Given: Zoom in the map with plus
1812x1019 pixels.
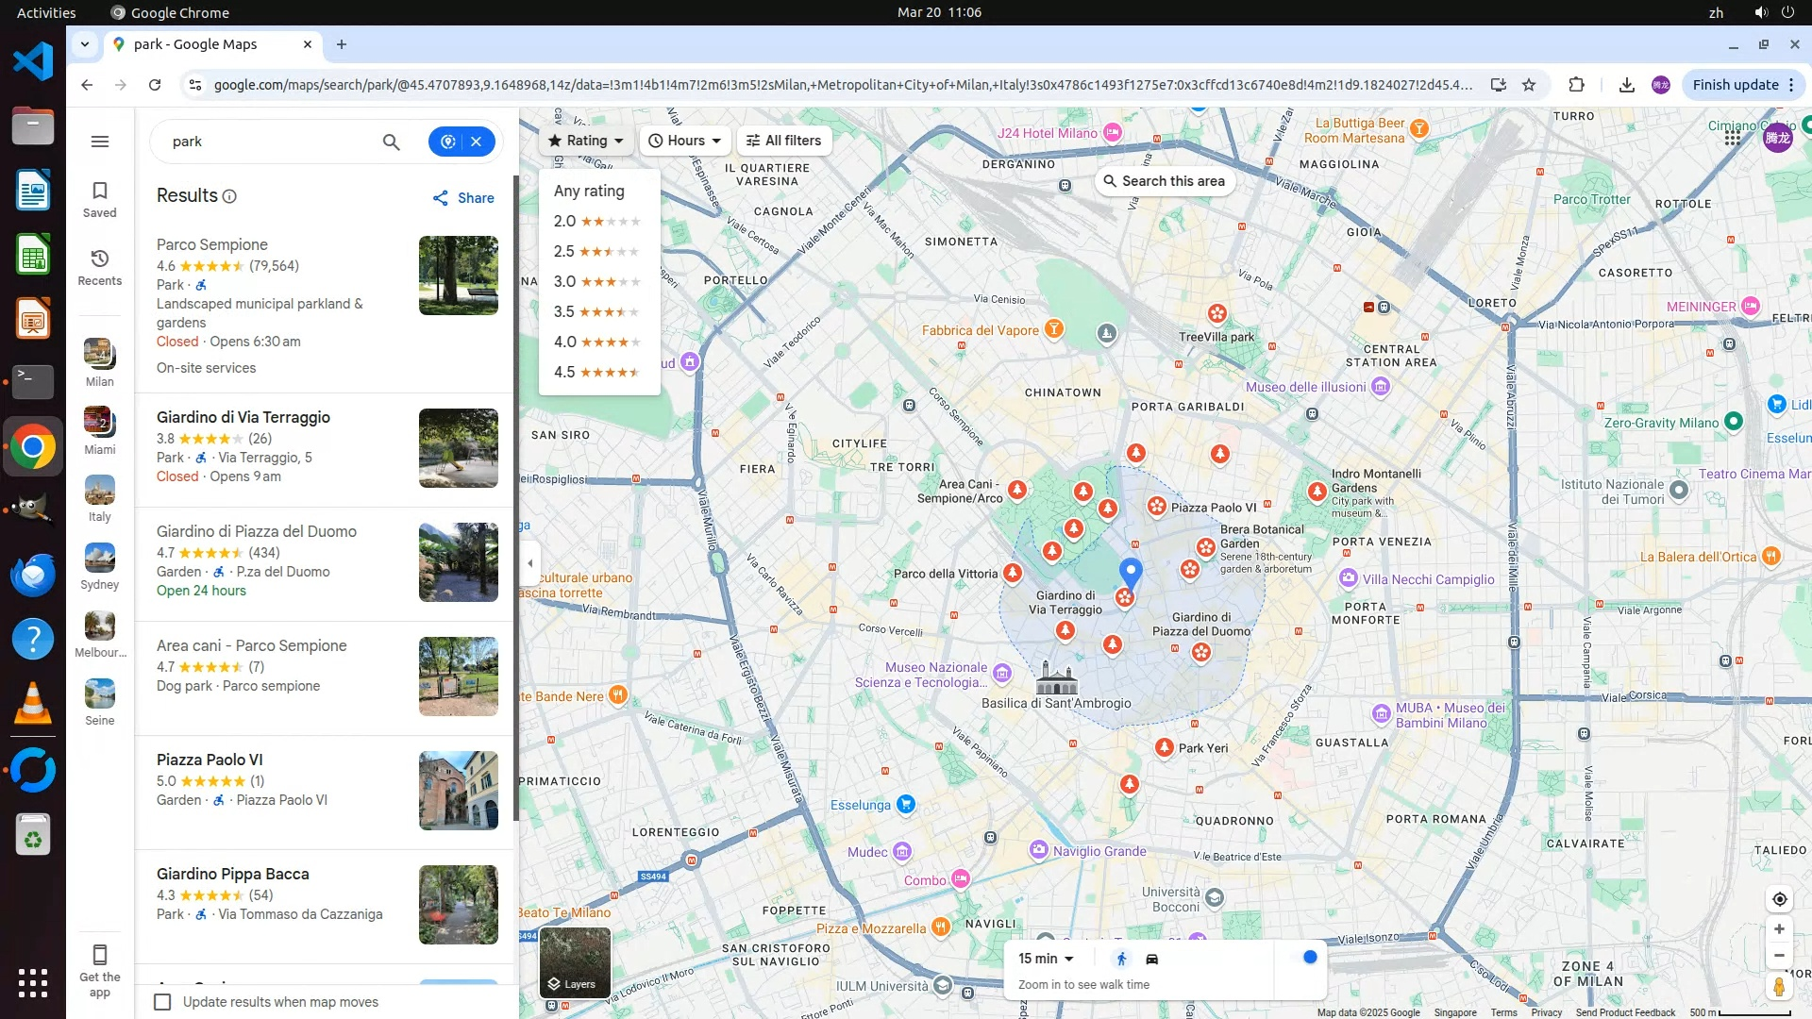Looking at the screenshot, I should (x=1779, y=929).
